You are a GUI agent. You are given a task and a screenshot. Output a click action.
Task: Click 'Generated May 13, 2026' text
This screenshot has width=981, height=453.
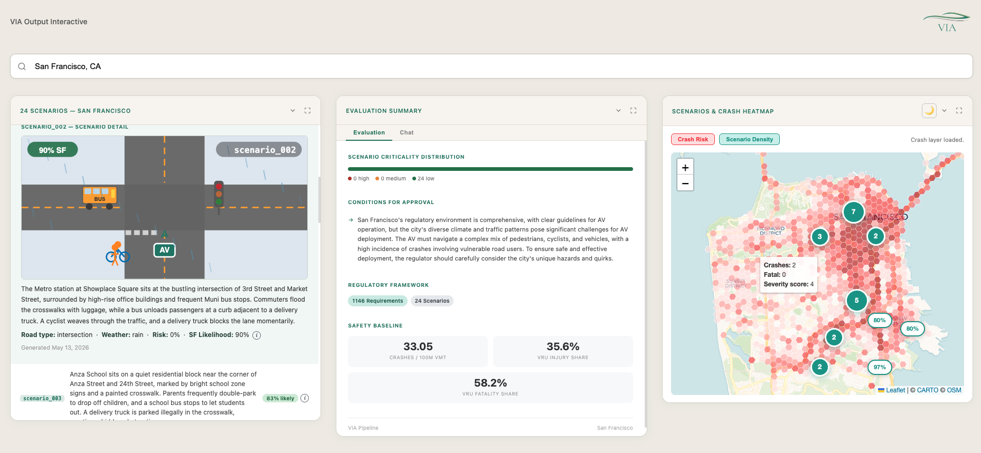[x=55, y=348]
